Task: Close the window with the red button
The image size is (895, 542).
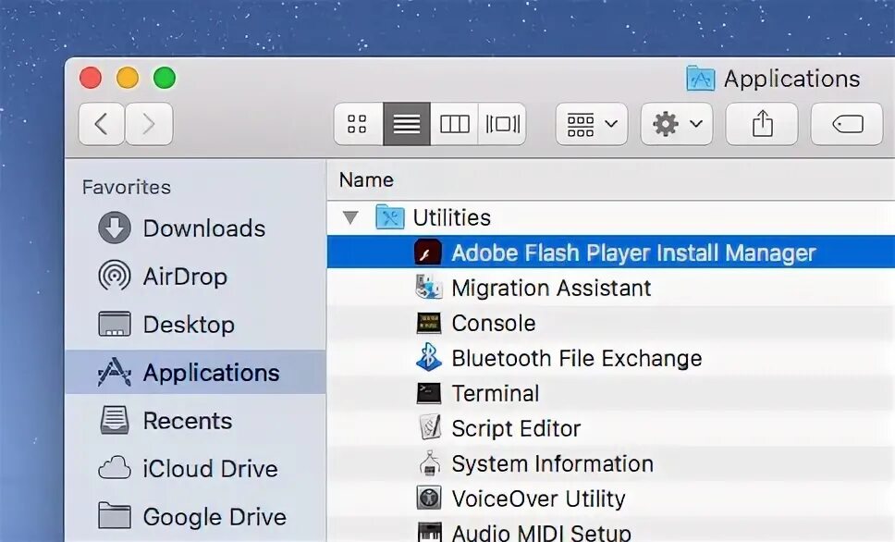Action: 91,78
